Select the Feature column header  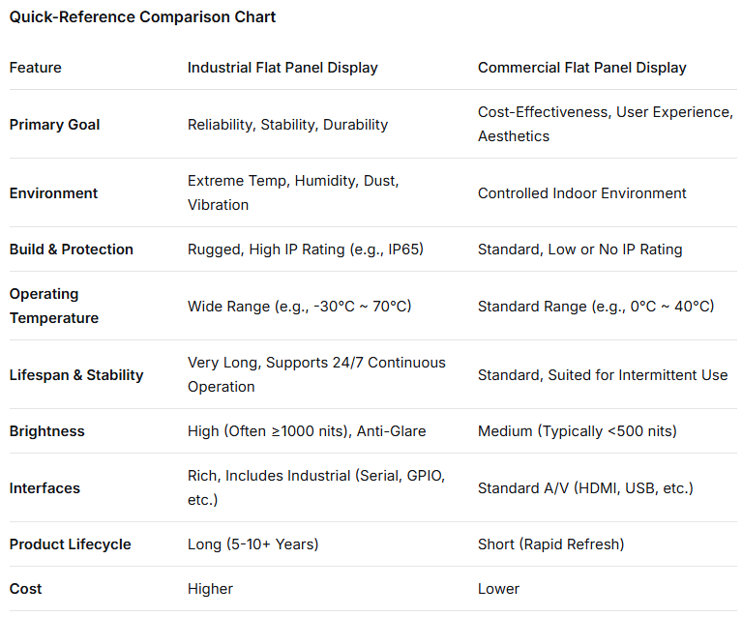click(36, 68)
